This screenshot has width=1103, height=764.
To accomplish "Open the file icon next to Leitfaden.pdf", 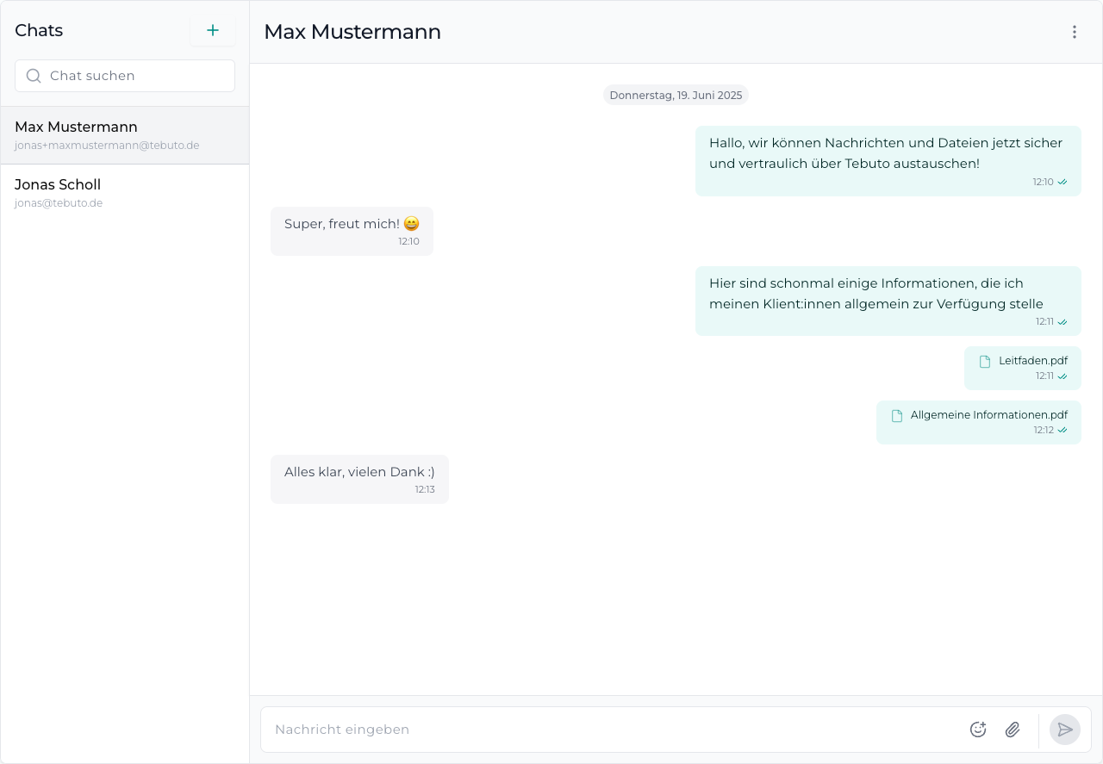I will click(x=984, y=360).
